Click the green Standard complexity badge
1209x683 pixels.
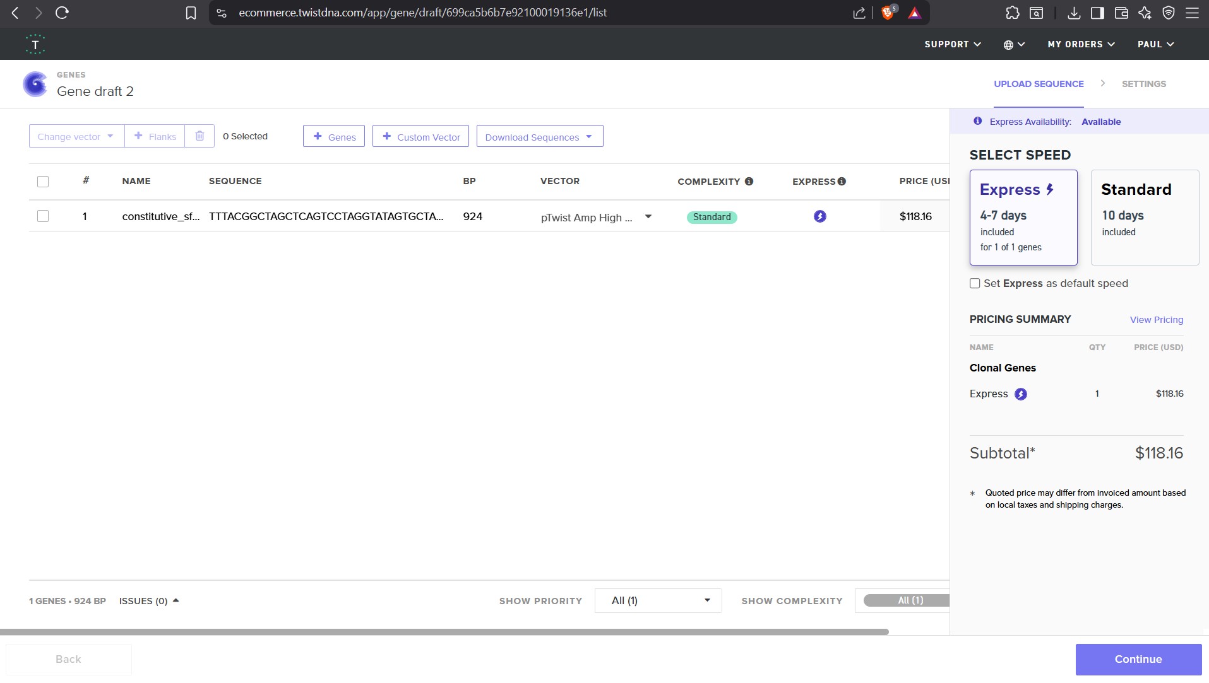pos(712,217)
